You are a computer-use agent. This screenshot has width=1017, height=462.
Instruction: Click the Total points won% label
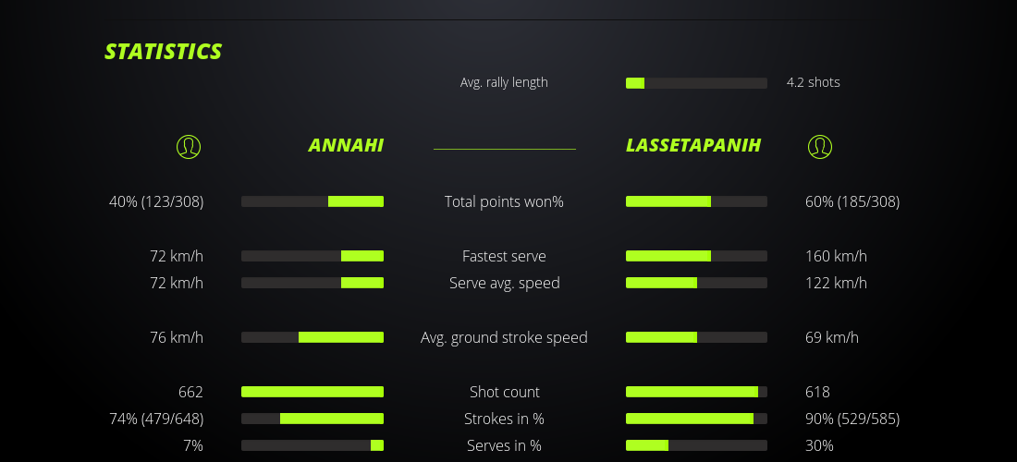tap(504, 201)
